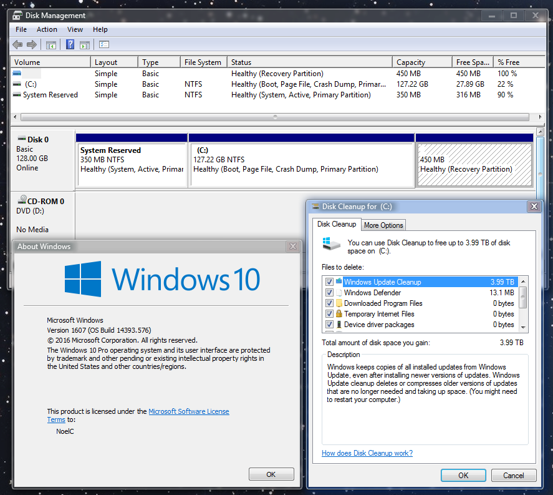Sort by the Type column header
The image size is (553, 495).
159,62
